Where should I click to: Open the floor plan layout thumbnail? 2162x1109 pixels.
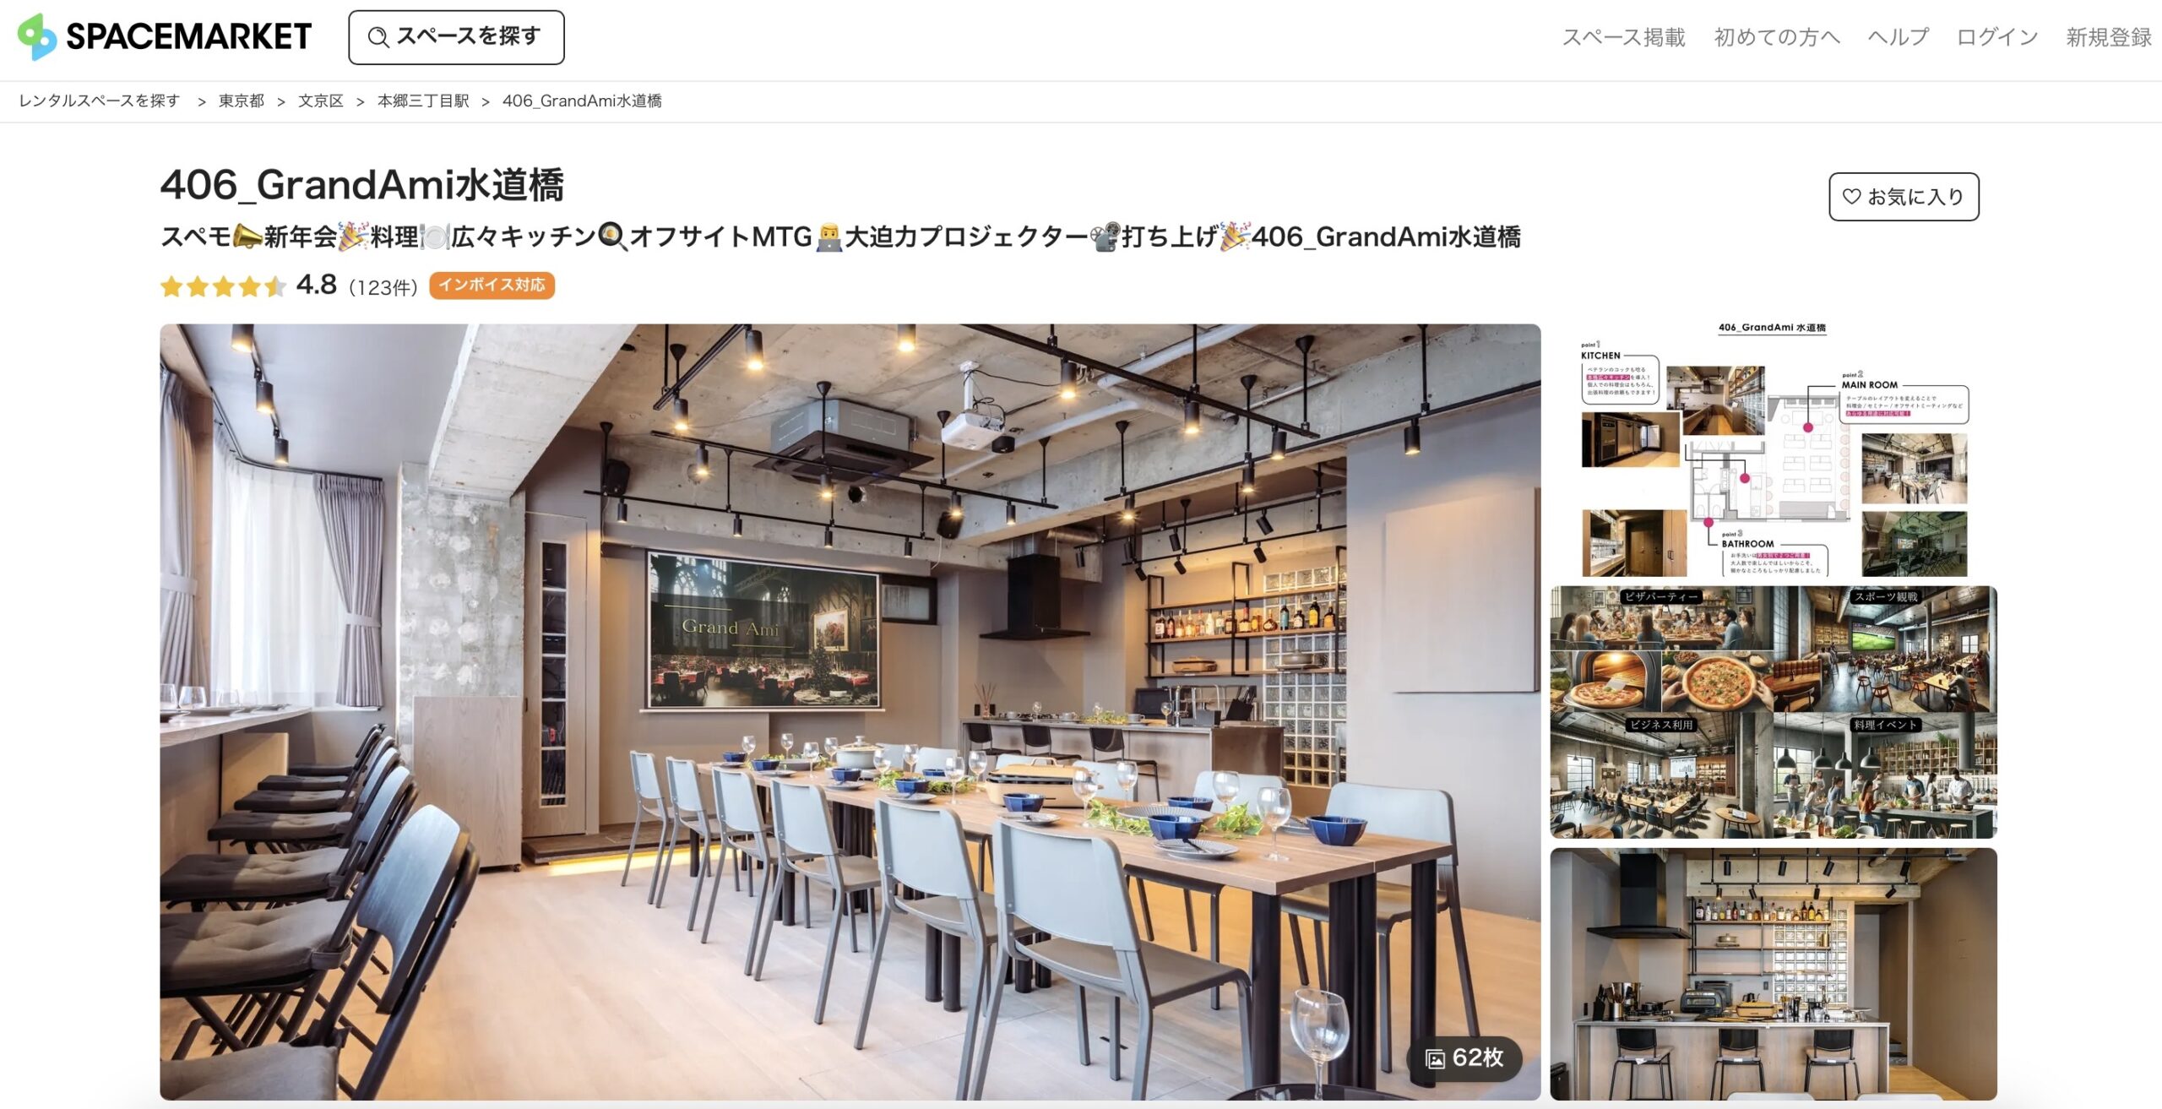pos(1774,450)
